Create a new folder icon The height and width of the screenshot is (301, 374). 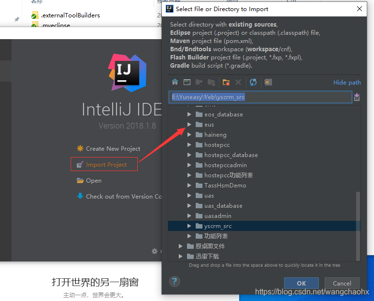[226, 83]
